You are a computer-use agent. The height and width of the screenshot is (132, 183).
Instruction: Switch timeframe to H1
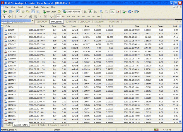pos(78,17)
